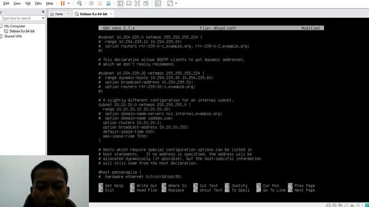Close the Home tab

pos(69,14)
